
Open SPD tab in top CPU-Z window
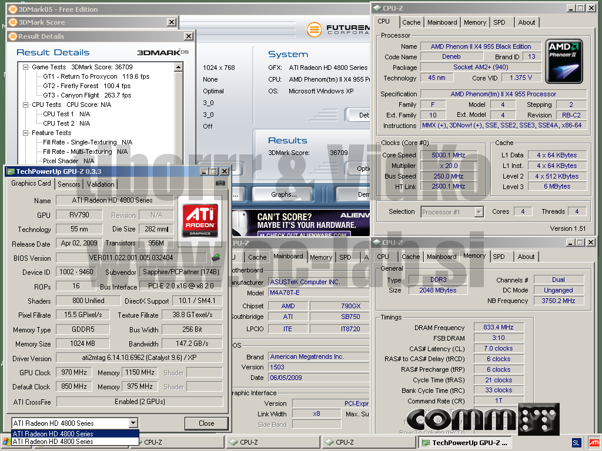point(500,23)
